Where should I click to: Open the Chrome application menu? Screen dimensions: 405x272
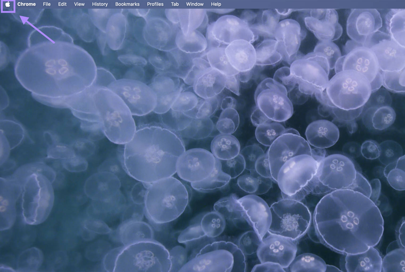26,4
